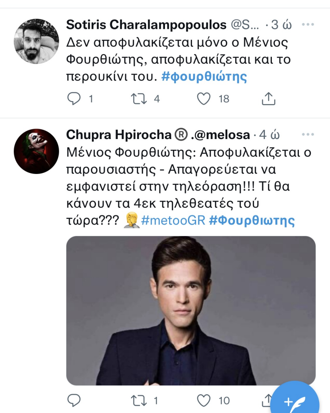330x413 pixels.
Task: Open more options on Chupra's tweet
Action: pos(308,135)
